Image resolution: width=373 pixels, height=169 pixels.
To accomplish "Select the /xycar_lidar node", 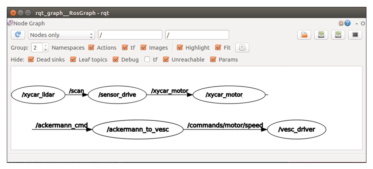I will click(x=38, y=95).
